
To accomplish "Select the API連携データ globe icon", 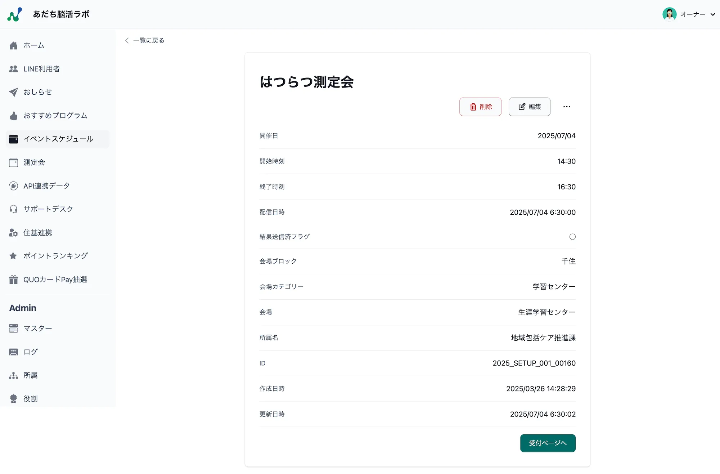I will 13,185.
